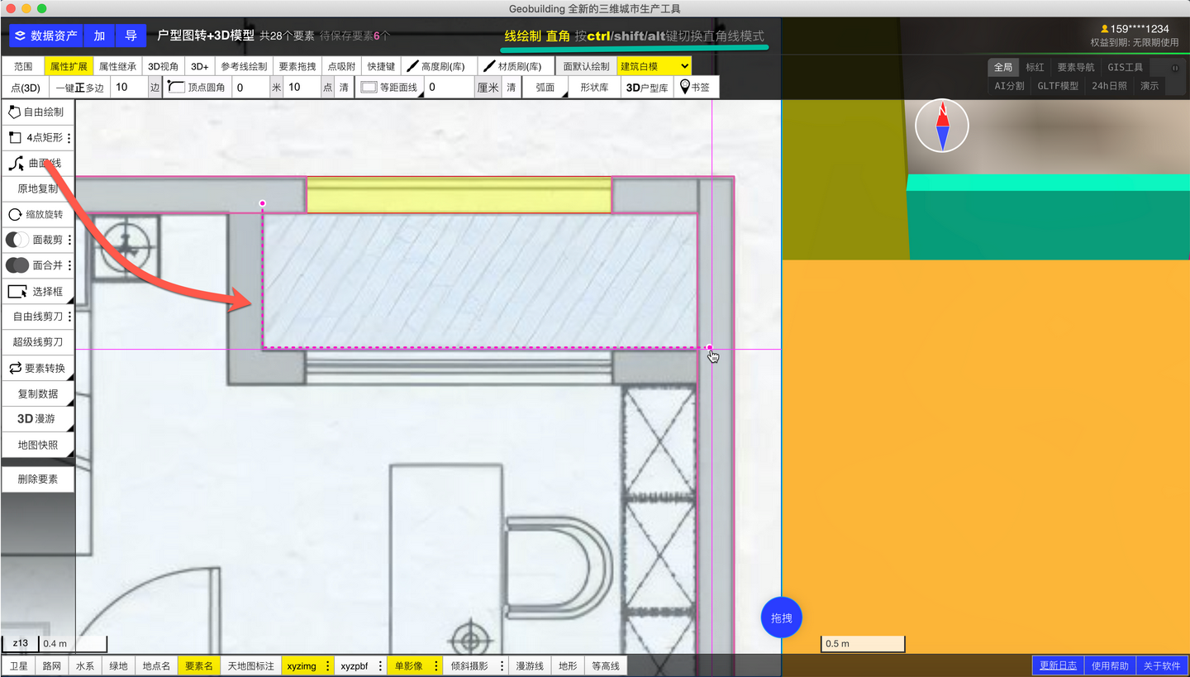Toggle the 绿地 green space layer
Viewport: 1190px width, 677px height.
tap(118, 665)
